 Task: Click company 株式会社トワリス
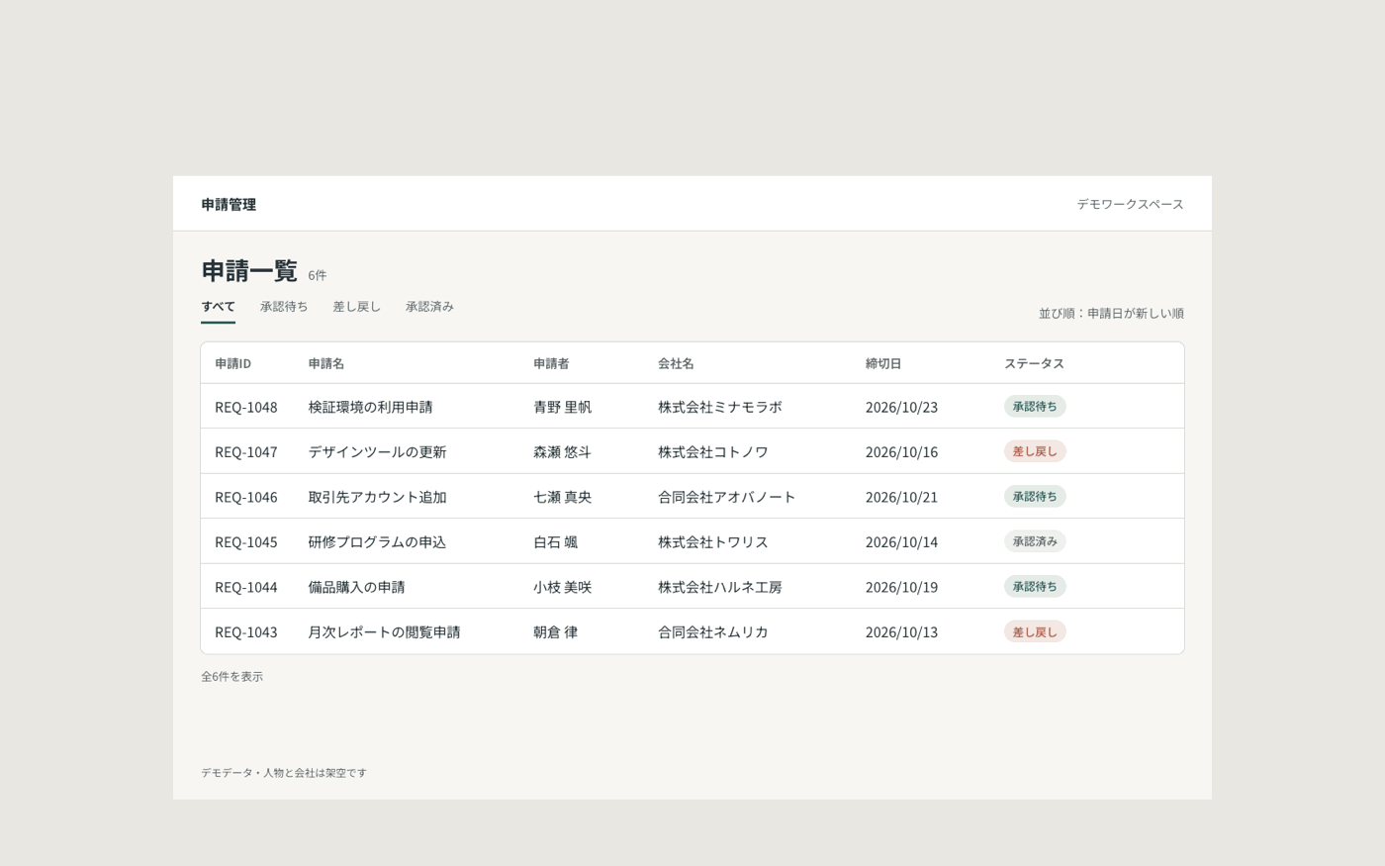coord(713,542)
